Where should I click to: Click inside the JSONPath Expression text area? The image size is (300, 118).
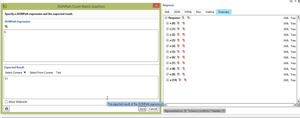click(81, 45)
